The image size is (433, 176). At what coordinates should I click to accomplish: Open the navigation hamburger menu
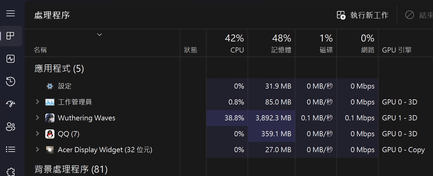(11, 13)
